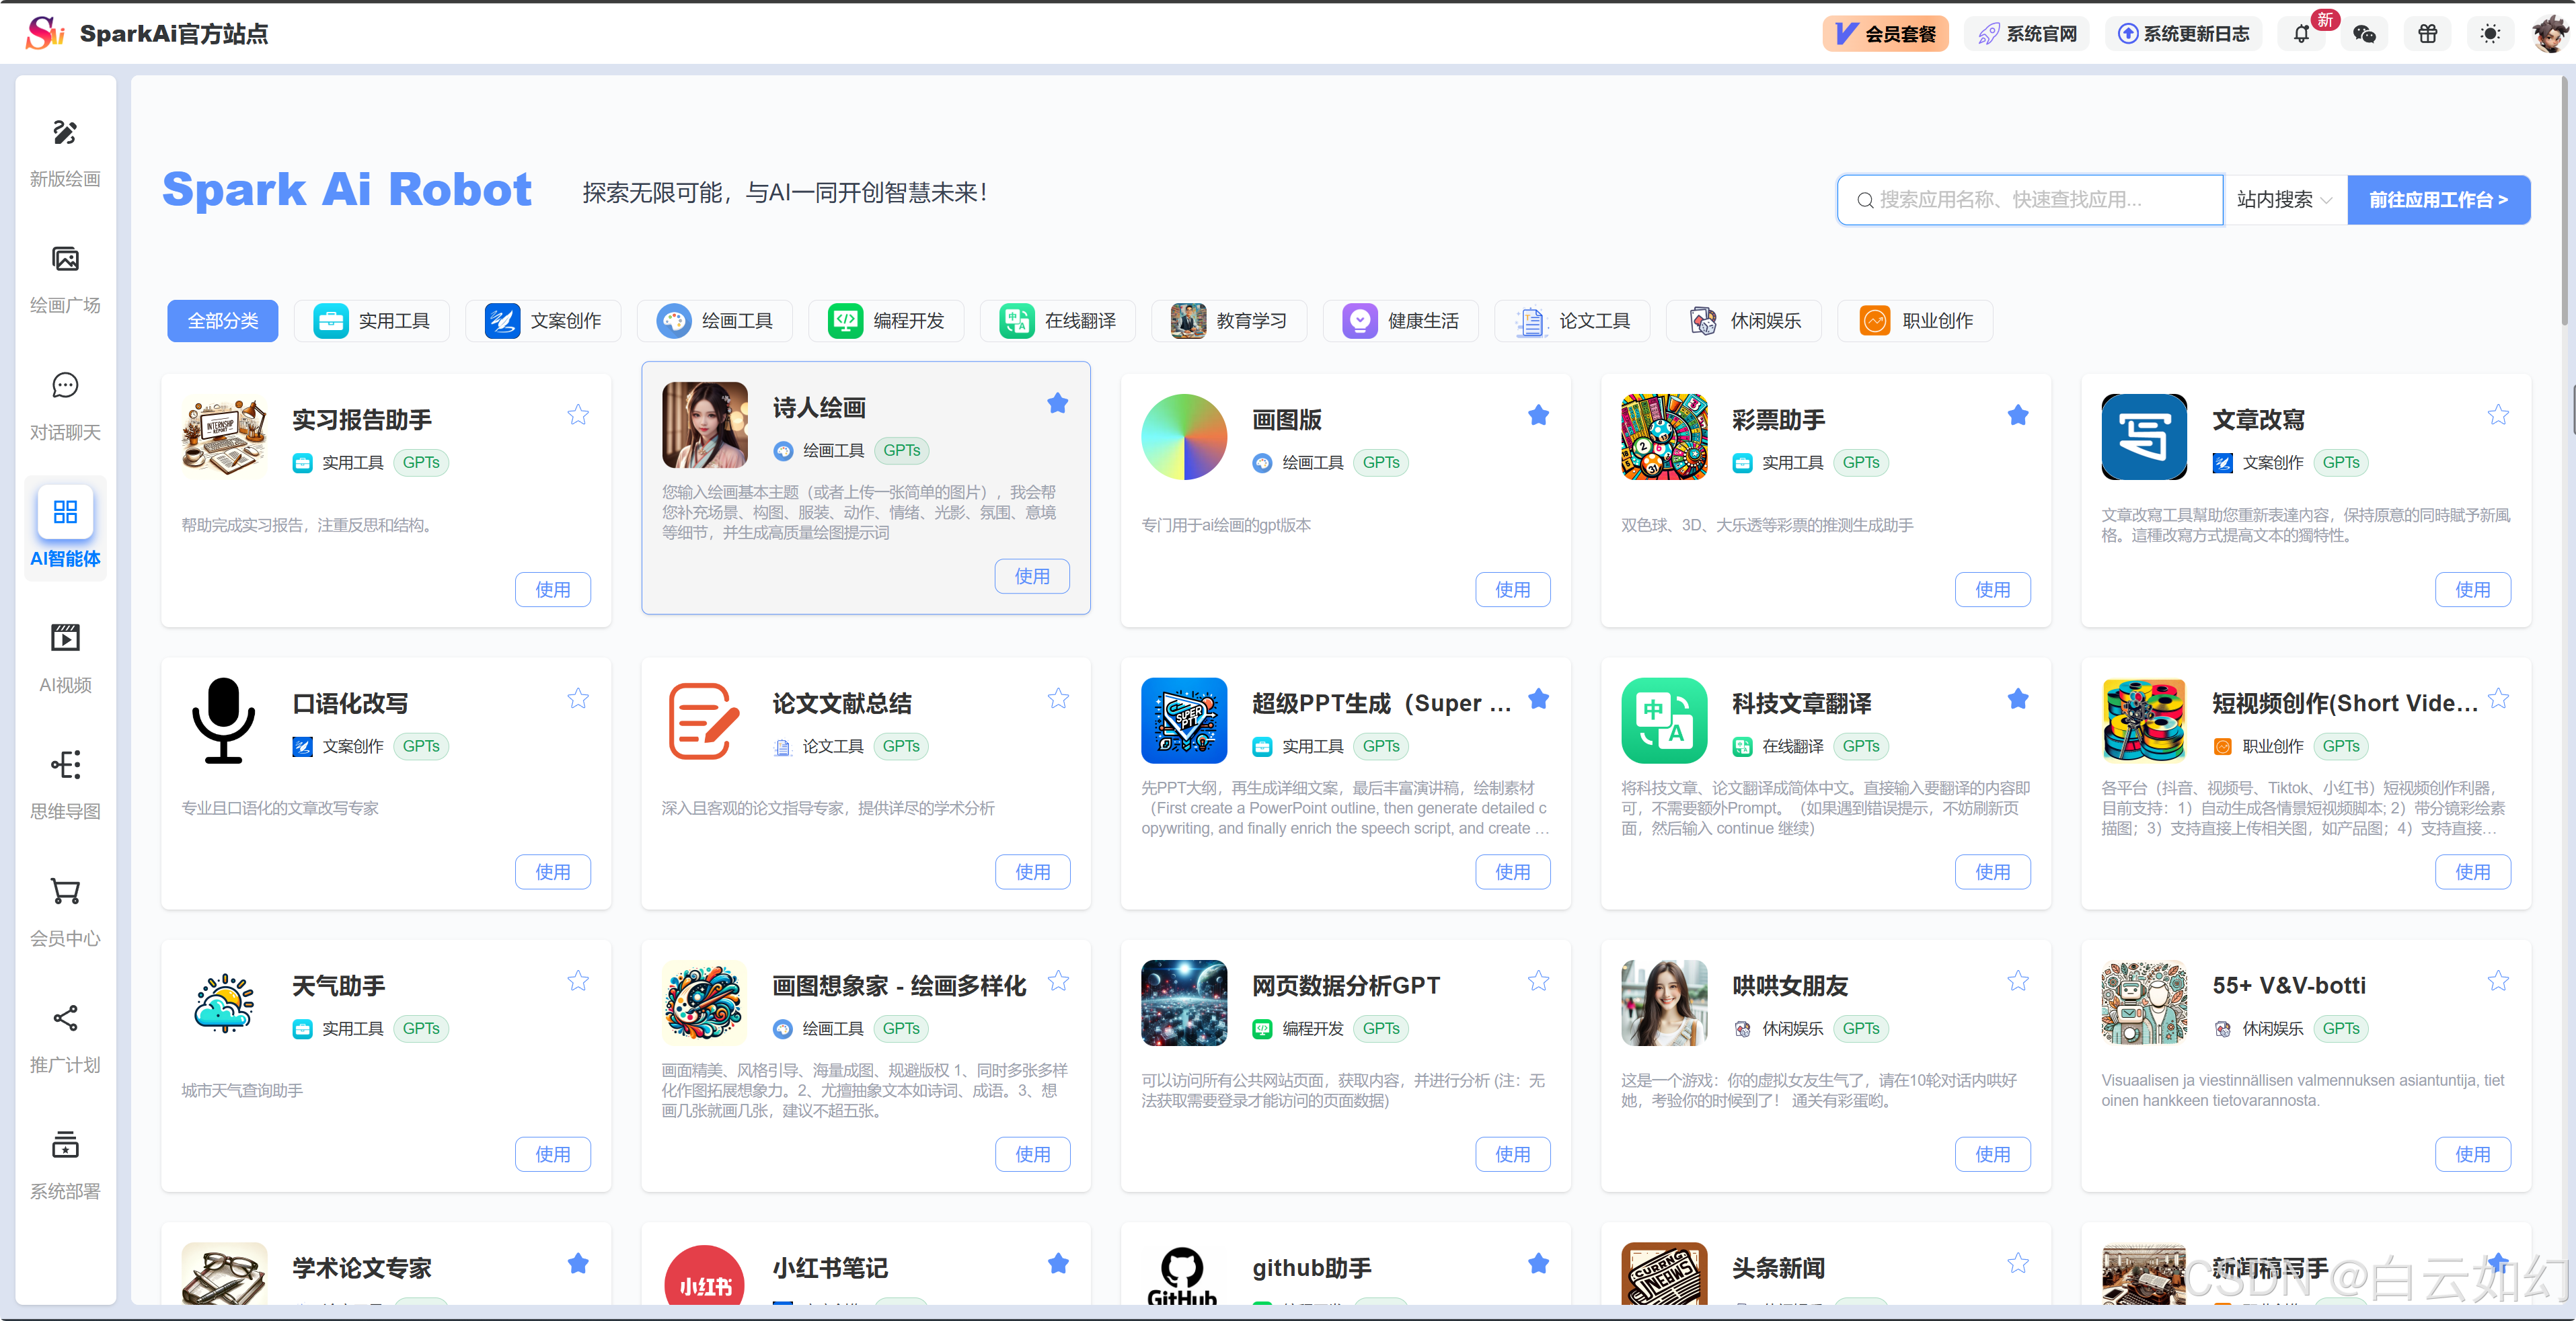Toggle favorite star on 文章改寫
2576x1321 pixels.
click(x=2498, y=415)
